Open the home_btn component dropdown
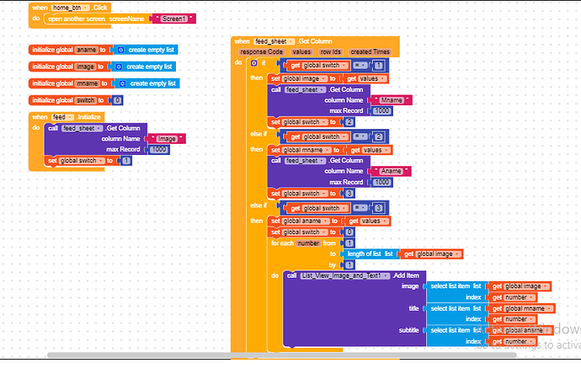581x368 pixels. 69,8
